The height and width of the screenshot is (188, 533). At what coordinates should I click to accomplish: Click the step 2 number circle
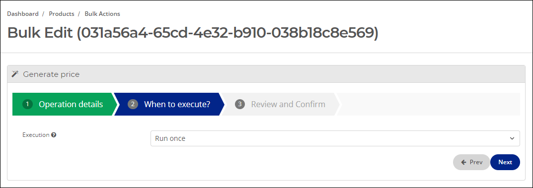[x=133, y=104]
